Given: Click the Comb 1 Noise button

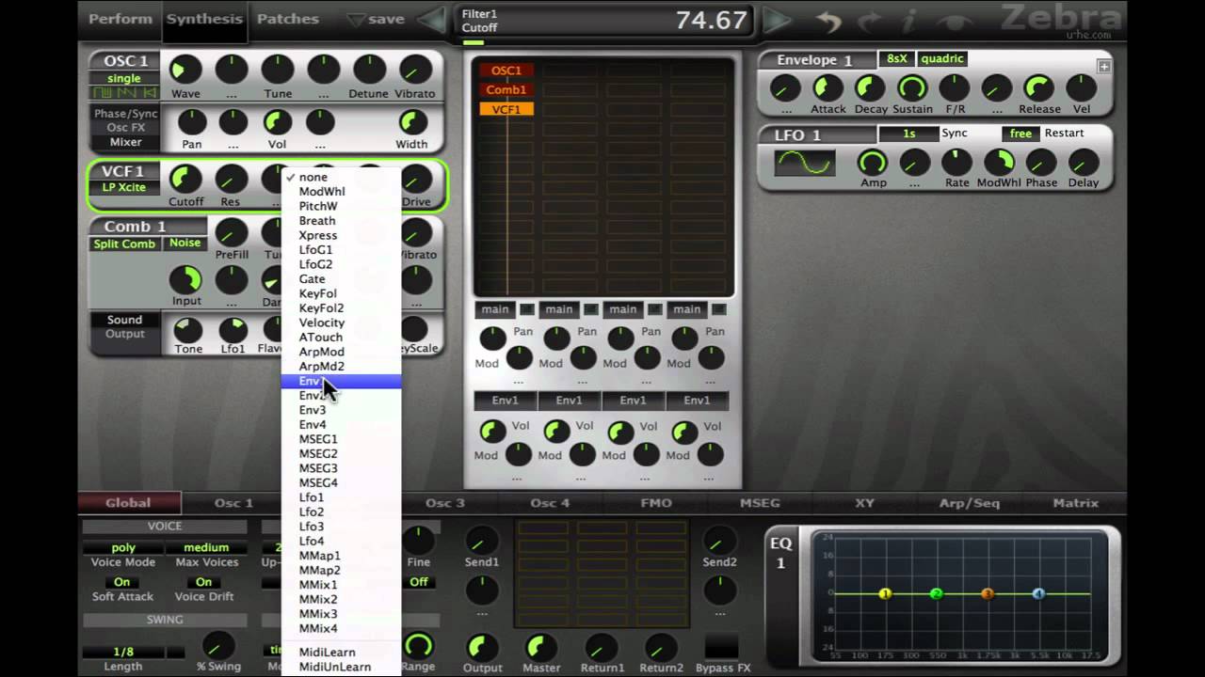Looking at the screenshot, I should point(185,244).
